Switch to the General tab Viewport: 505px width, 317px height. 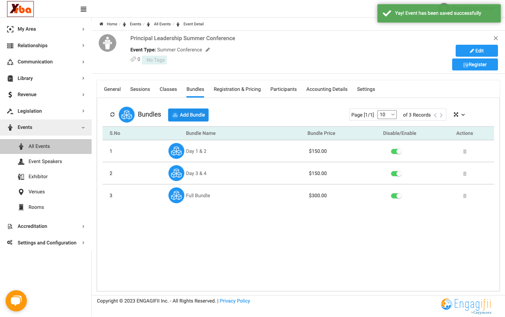(112, 89)
